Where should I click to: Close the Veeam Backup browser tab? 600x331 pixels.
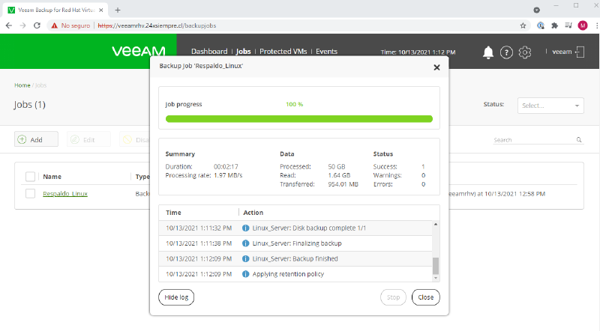coord(101,10)
